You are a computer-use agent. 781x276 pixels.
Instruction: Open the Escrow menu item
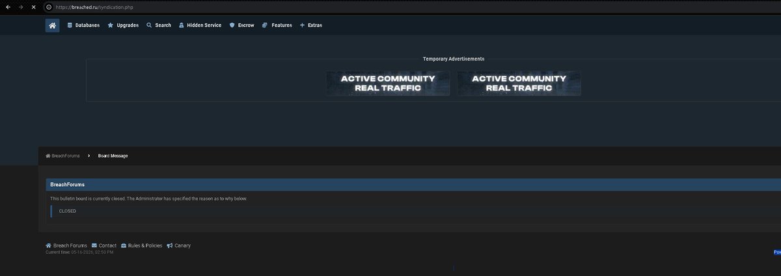tap(241, 25)
